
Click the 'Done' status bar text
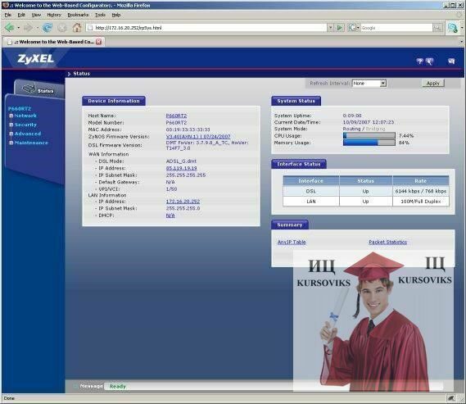pyautogui.click(x=9, y=398)
